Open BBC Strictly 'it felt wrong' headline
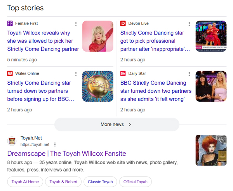This screenshot has height=191, width=233. 156,91
